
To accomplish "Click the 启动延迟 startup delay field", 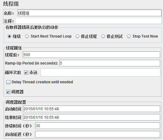I will [x=97, y=134].
